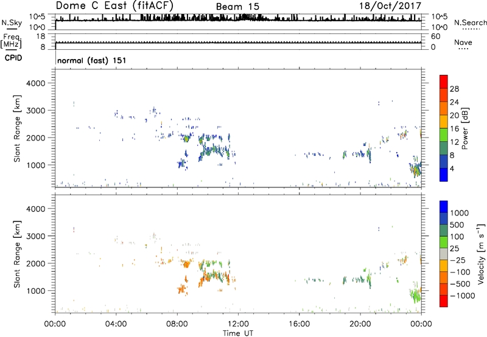Click the "Slant Range [km]" label of velocity panel
Viewport: 487px width, 337px height.
tap(17, 254)
